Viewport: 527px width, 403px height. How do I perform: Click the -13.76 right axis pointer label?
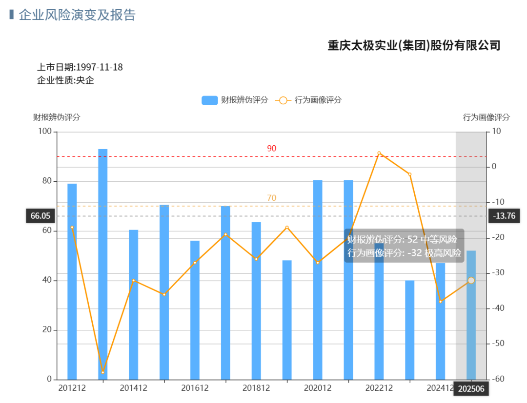(x=504, y=216)
